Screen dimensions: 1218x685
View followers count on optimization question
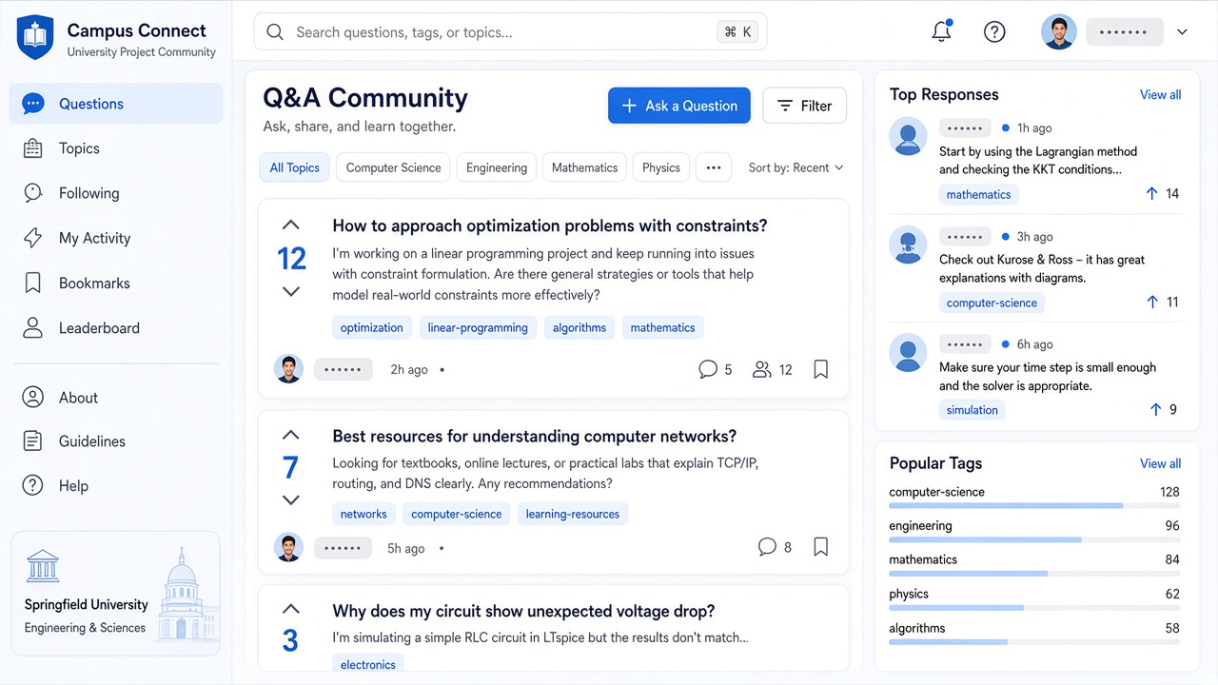click(772, 369)
